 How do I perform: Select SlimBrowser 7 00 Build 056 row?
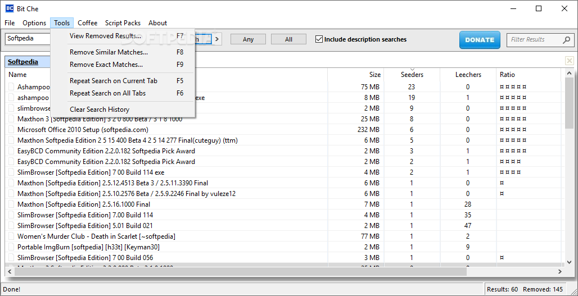85,258
